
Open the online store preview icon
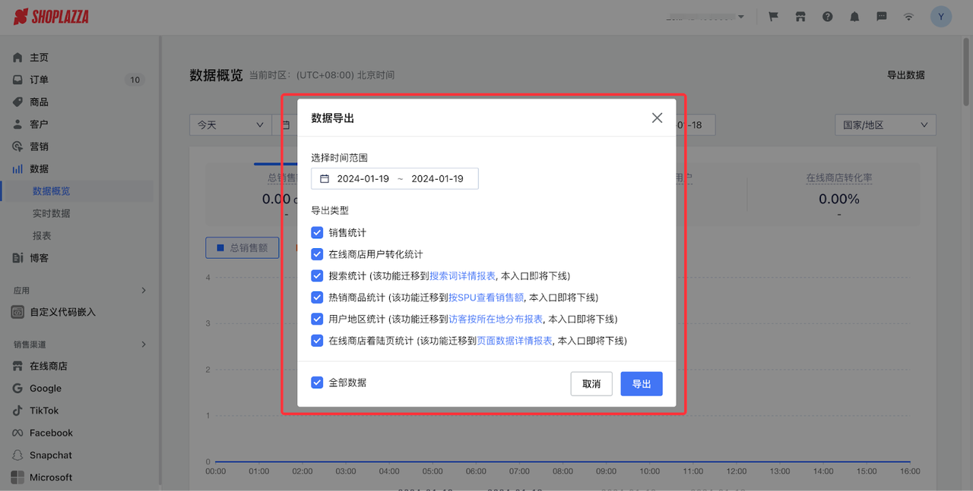pos(800,16)
